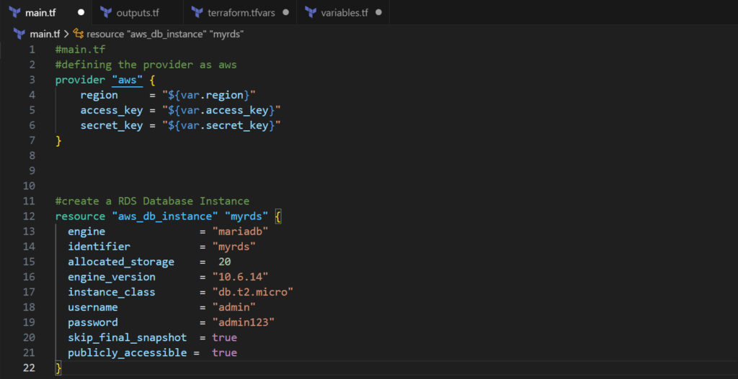Click the "${var.access_key}" value

point(221,110)
